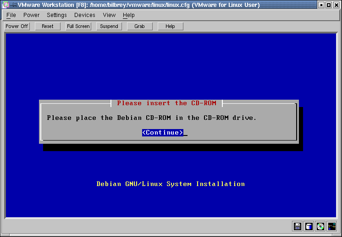Click the CD-ROM device status icon
The image size is (342, 237).
(x=320, y=226)
